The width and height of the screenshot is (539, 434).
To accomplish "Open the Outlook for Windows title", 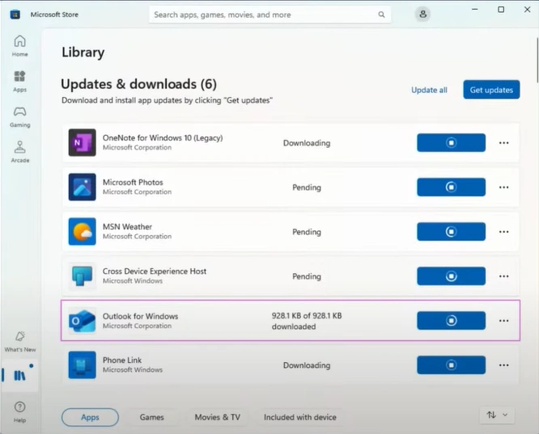I will pos(140,316).
